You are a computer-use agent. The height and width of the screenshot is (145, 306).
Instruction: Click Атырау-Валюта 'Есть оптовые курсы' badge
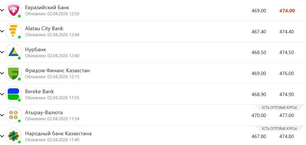279,108
